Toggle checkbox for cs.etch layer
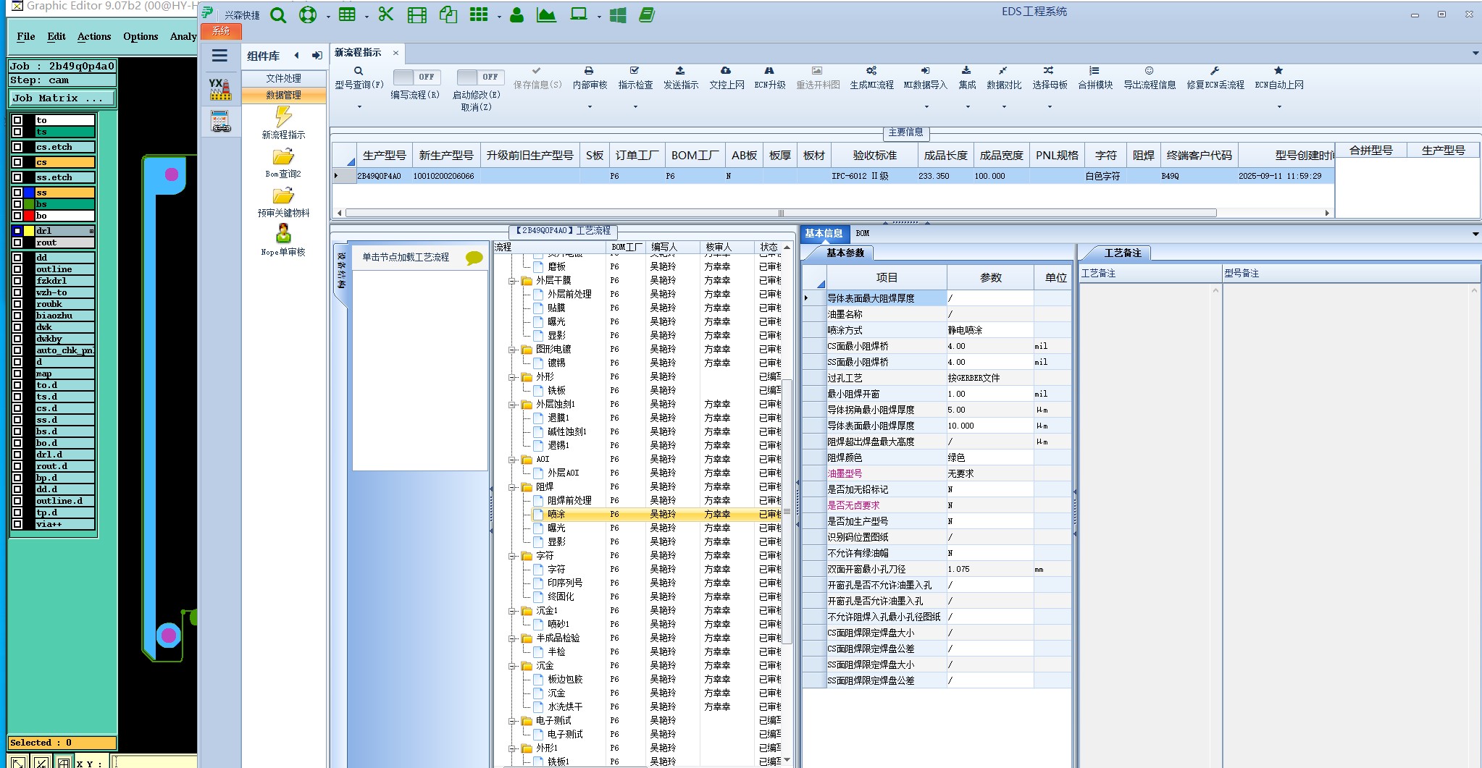 pyautogui.click(x=17, y=147)
